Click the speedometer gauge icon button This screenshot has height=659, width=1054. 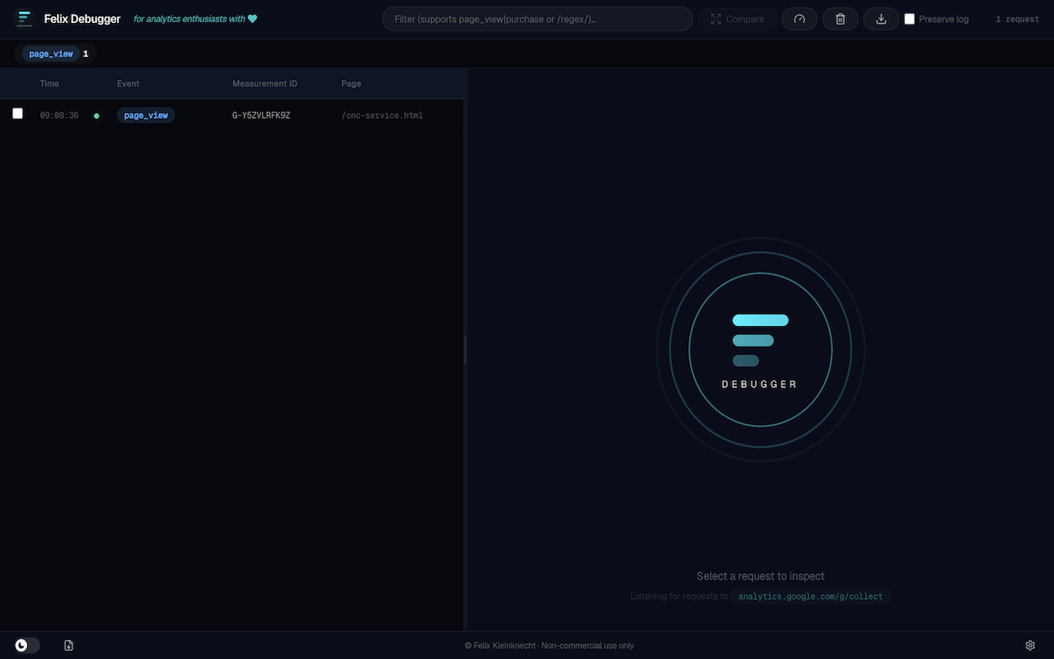799,19
